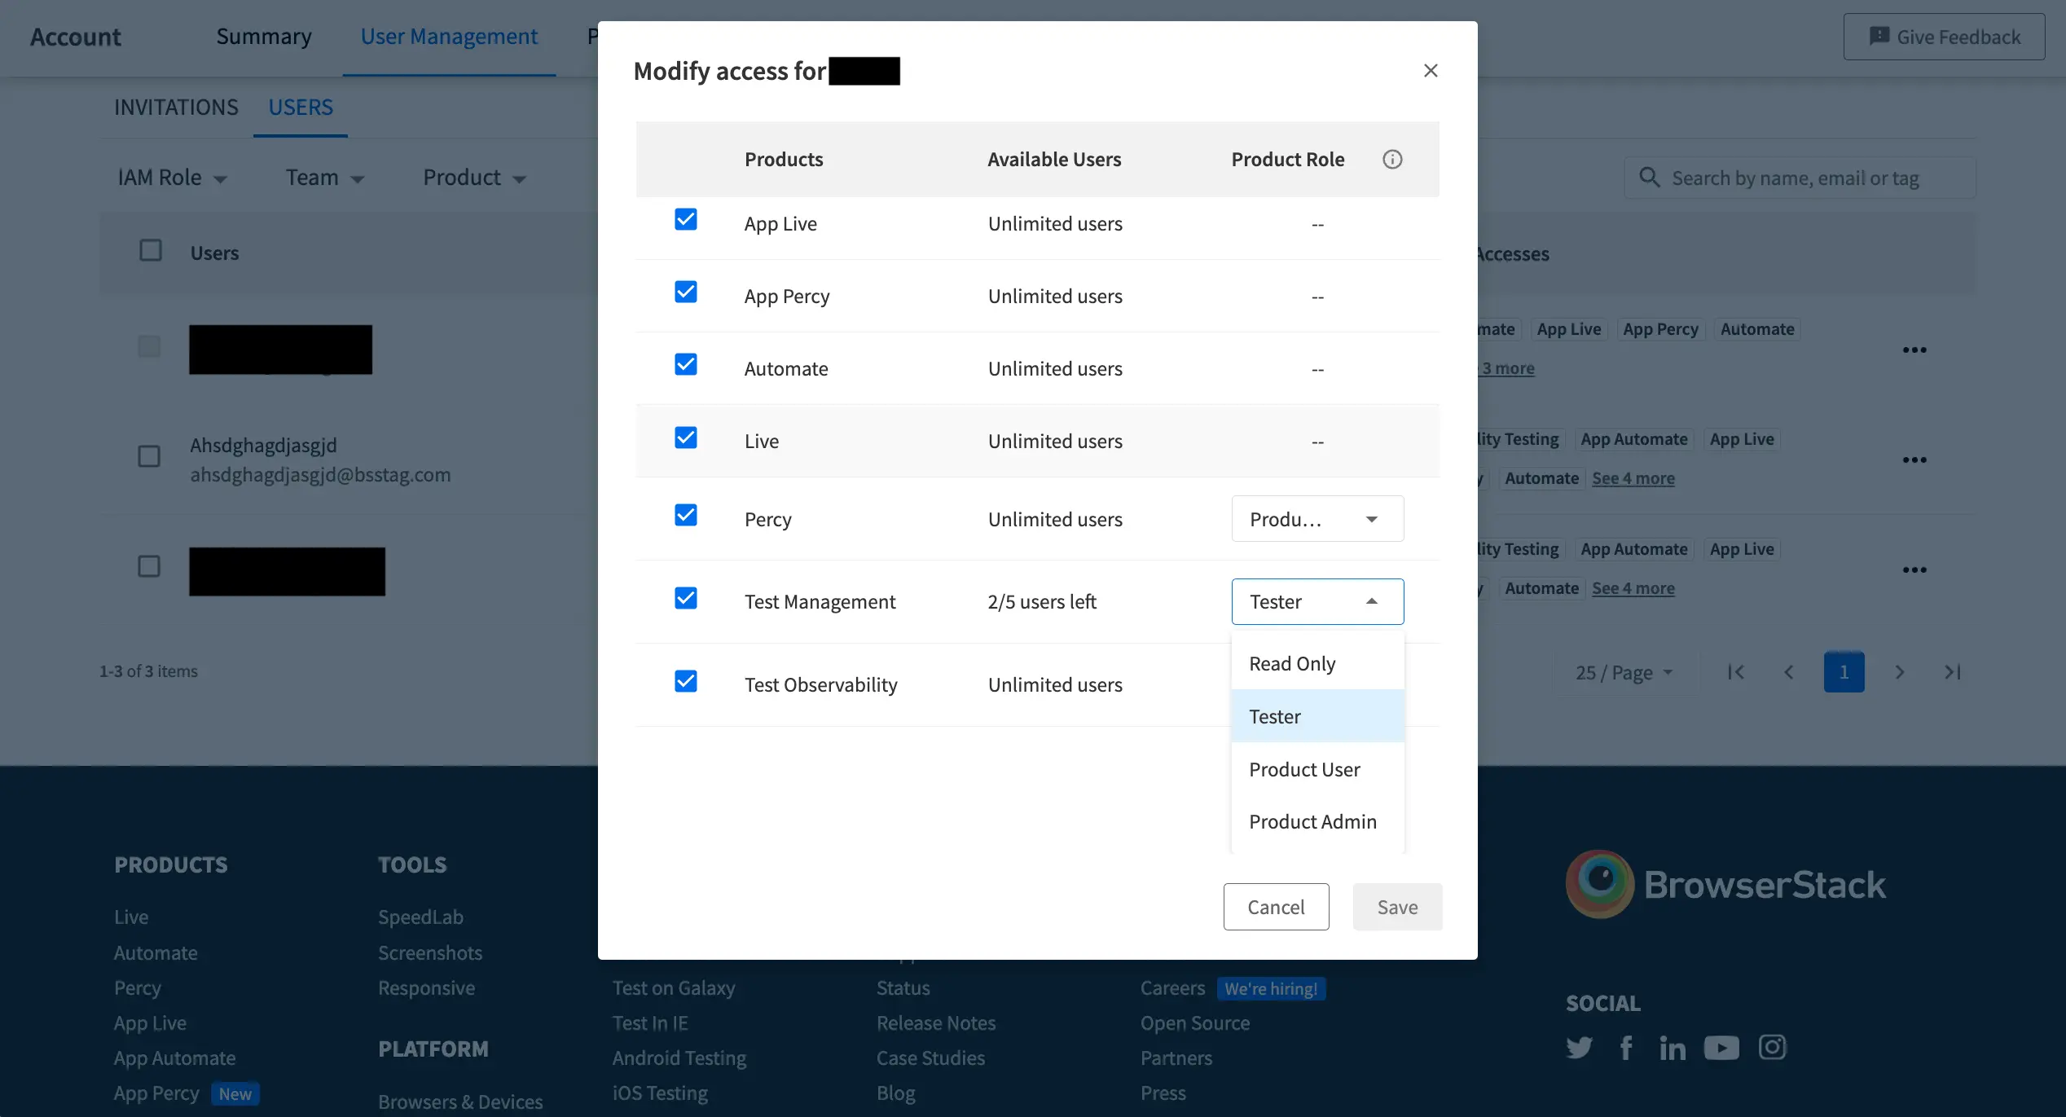The width and height of the screenshot is (2066, 1117).
Task: Toggle the Percy product checkbox
Action: click(686, 515)
